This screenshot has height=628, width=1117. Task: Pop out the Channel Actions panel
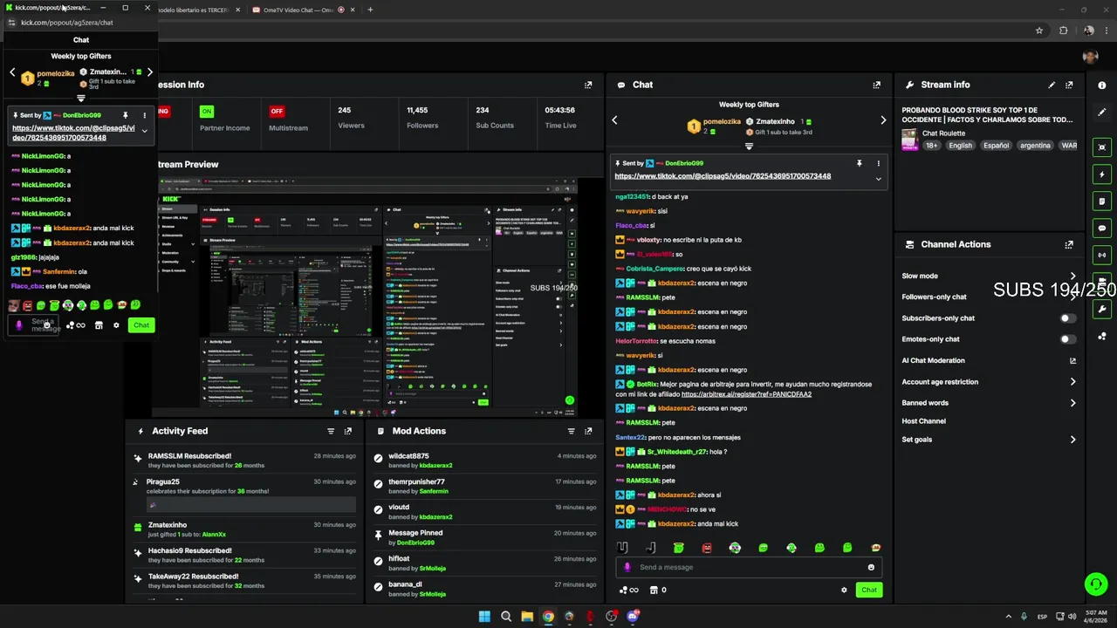[x=1069, y=245]
